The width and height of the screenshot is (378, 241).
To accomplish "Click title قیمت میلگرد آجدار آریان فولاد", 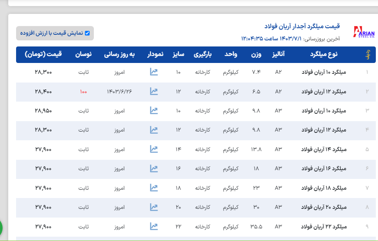I will coord(302,26).
